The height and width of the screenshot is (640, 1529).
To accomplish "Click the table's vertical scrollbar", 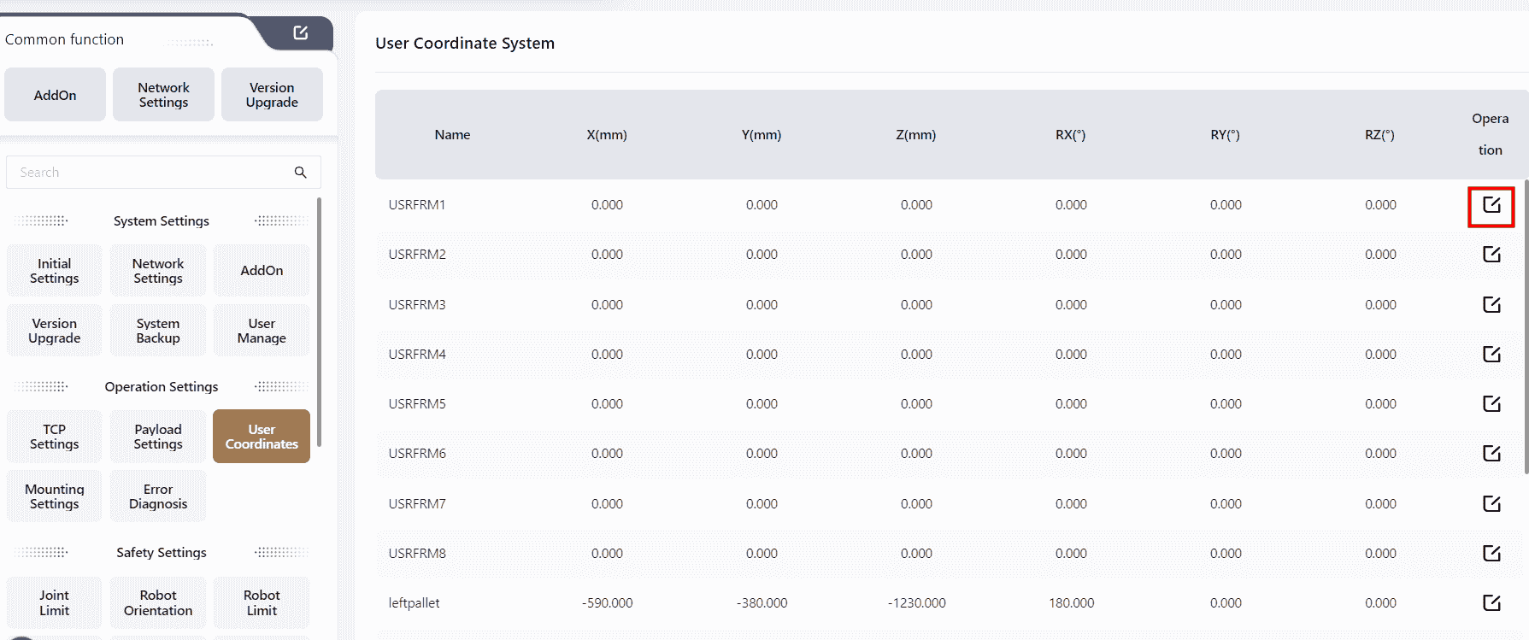I will click(1526, 325).
